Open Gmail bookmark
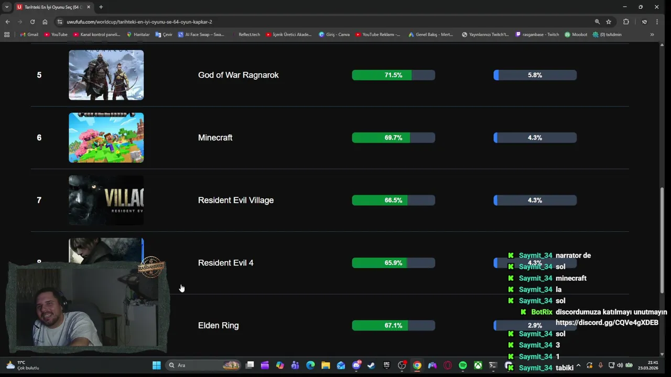This screenshot has width=671, height=377. (x=29, y=35)
